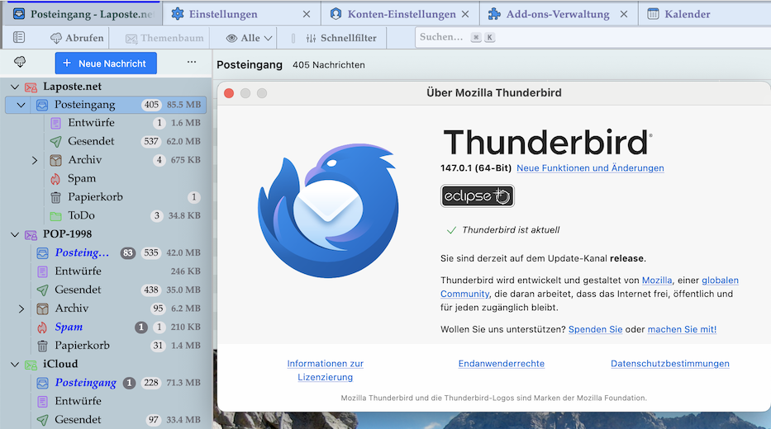Collapse the iCloud account
Viewport: 771px width, 429px height.
coord(15,365)
